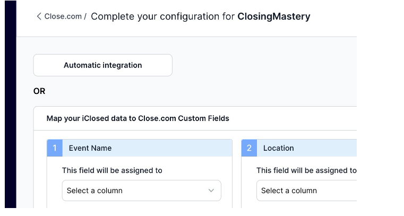Expand the Event Name dropdown chevron arrow
Screen dimensions: 404x216
point(211,191)
